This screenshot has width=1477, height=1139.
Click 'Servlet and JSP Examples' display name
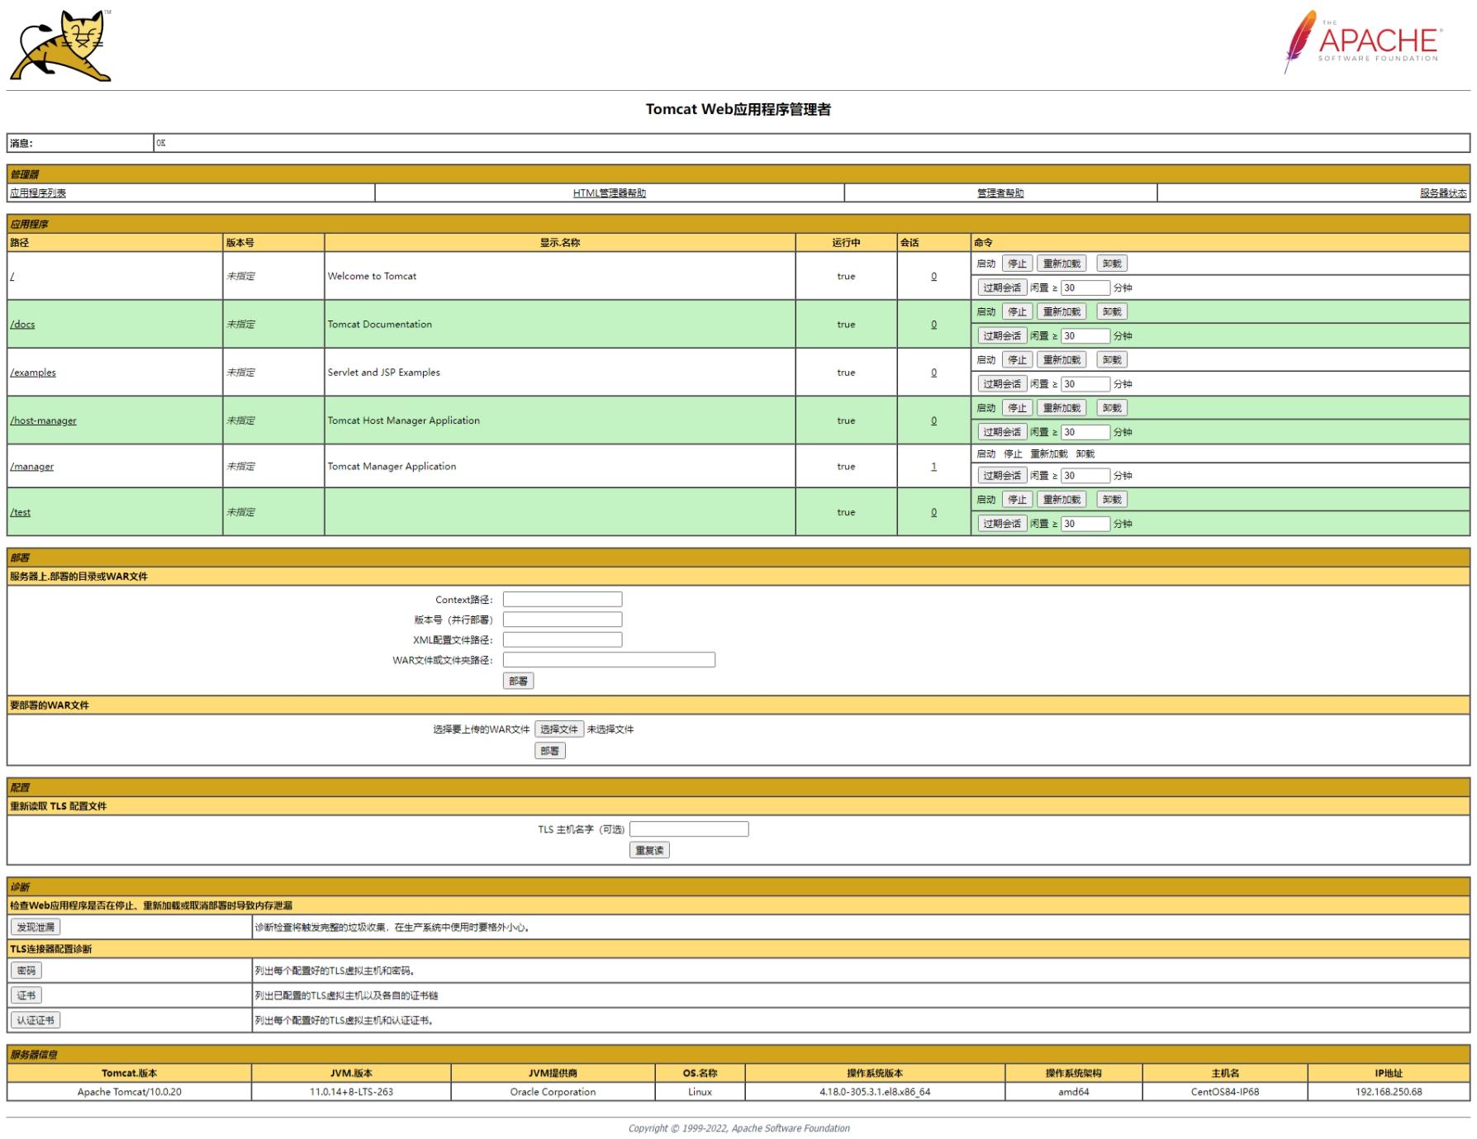coord(383,372)
